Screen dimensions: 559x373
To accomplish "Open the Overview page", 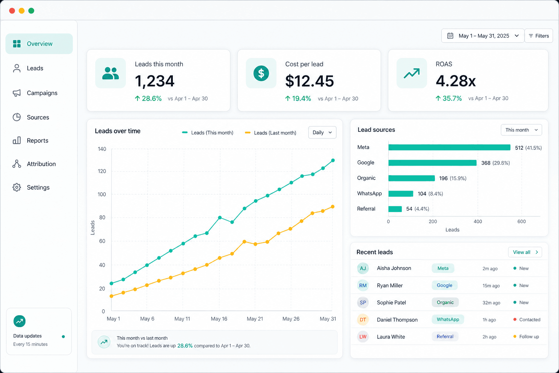I will click(39, 44).
